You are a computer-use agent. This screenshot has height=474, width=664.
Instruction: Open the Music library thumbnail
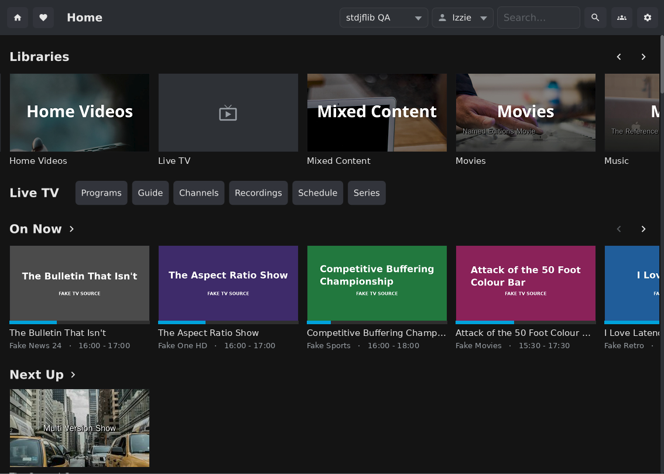[x=632, y=112]
